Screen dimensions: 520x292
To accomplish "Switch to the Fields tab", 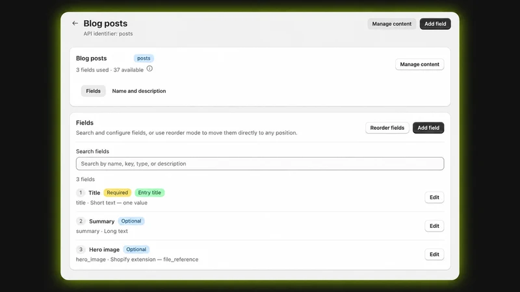I will point(93,91).
